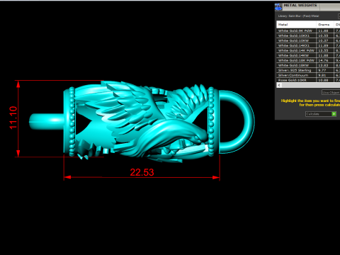
Task: Select the White Gold:9K PdW row
Action: coord(308,30)
